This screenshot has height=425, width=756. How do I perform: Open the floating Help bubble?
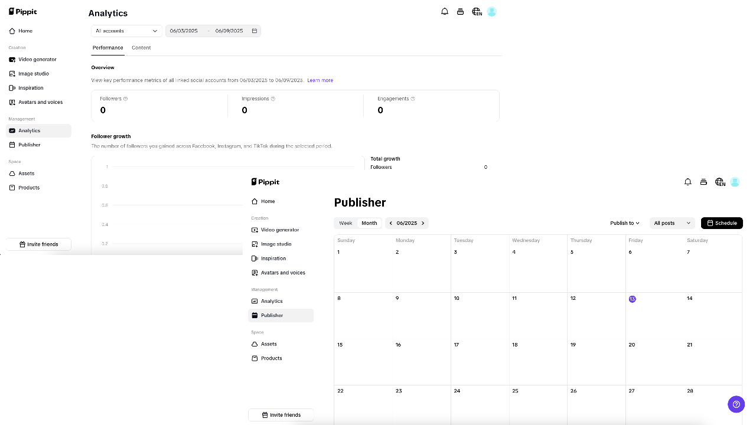click(x=736, y=404)
